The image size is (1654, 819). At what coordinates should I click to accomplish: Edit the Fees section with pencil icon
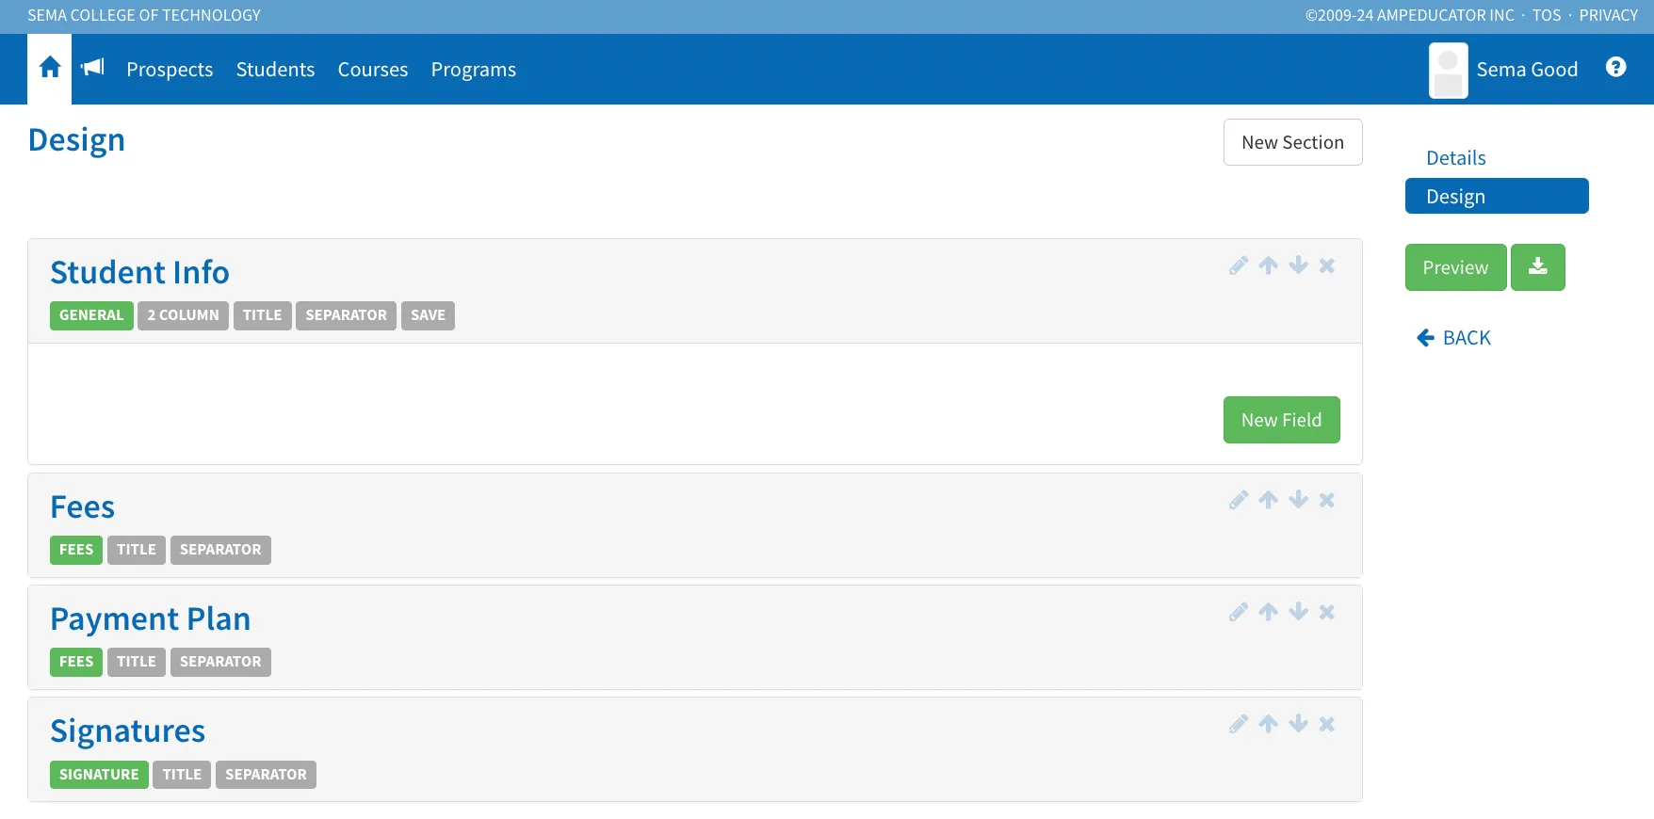pyautogui.click(x=1238, y=500)
